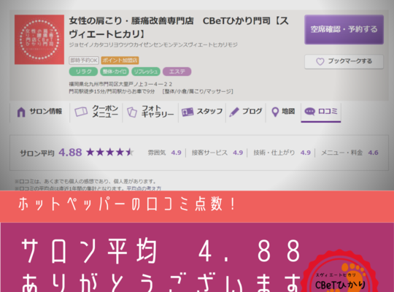Click the house icon next to サロン情報

[21, 112]
